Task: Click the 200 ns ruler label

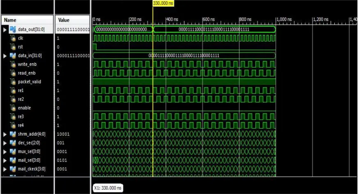Action: [x=136, y=19]
